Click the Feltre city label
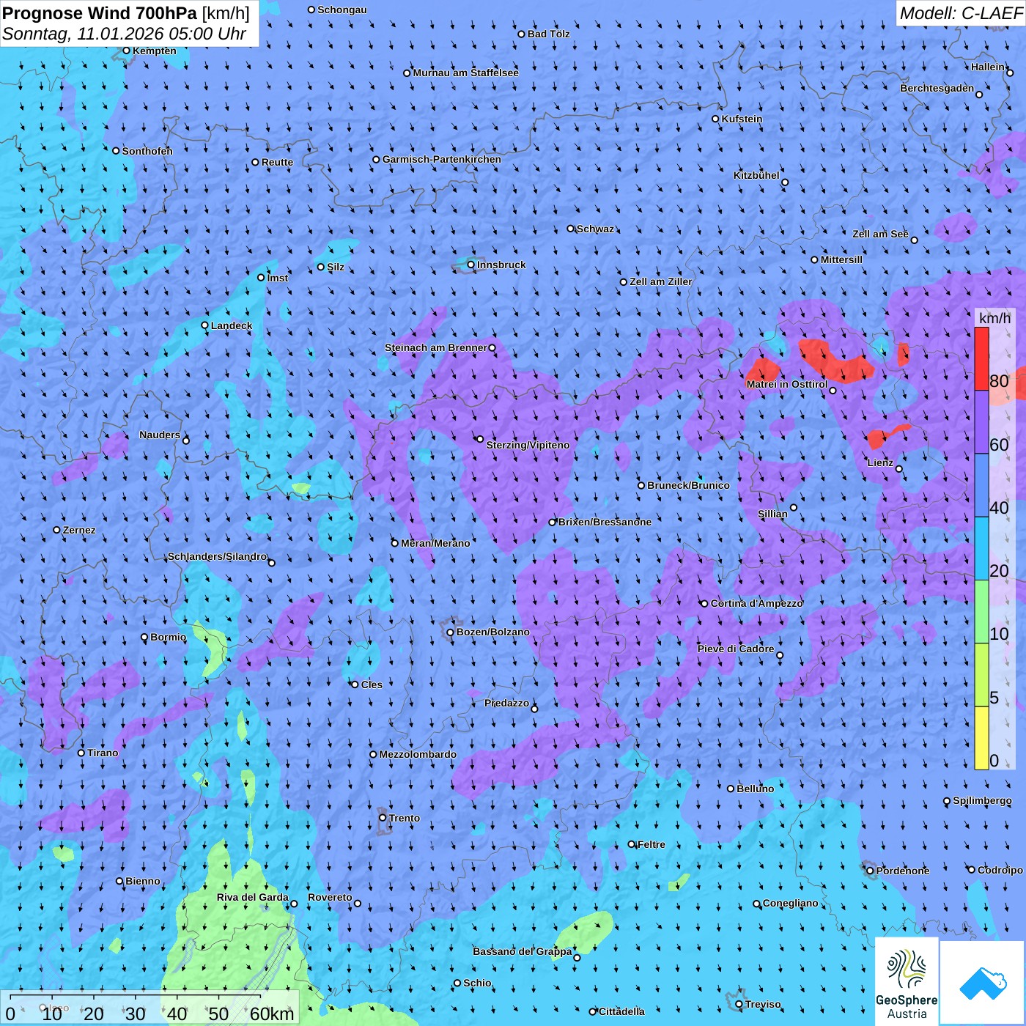 [652, 844]
